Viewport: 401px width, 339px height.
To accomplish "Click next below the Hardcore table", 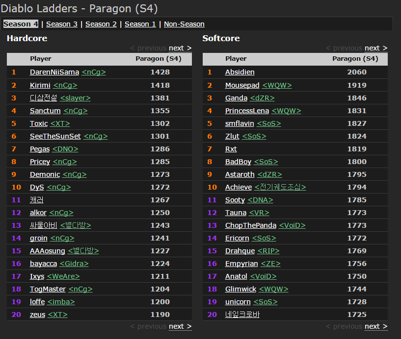I will pos(180,326).
